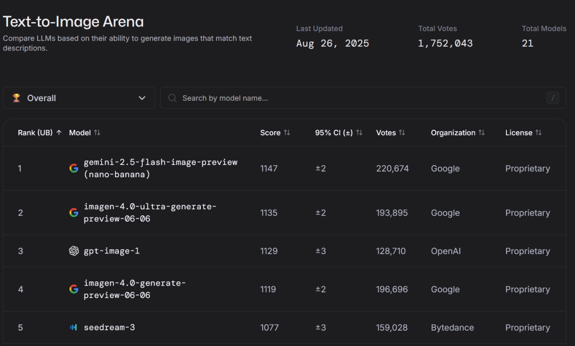Click score 1129 in the table

[x=269, y=251]
